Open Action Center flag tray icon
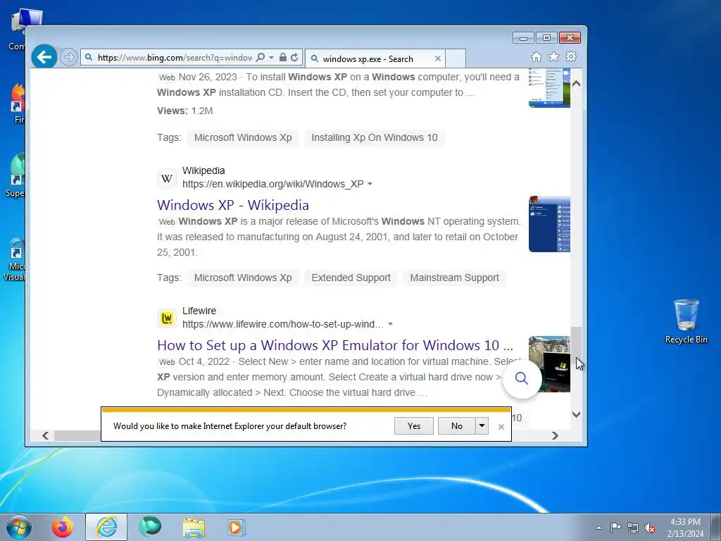This screenshot has width=721, height=541. pyautogui.click(x=615, y=527)
